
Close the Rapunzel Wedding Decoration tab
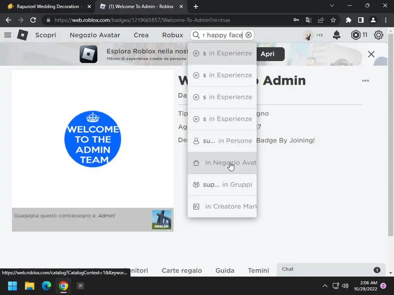(x=89, y=7)
